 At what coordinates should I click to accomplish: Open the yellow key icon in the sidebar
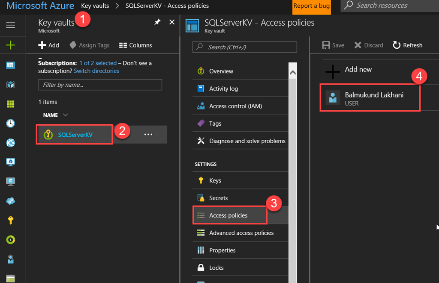pyautogui.click(x=11, y=220)
